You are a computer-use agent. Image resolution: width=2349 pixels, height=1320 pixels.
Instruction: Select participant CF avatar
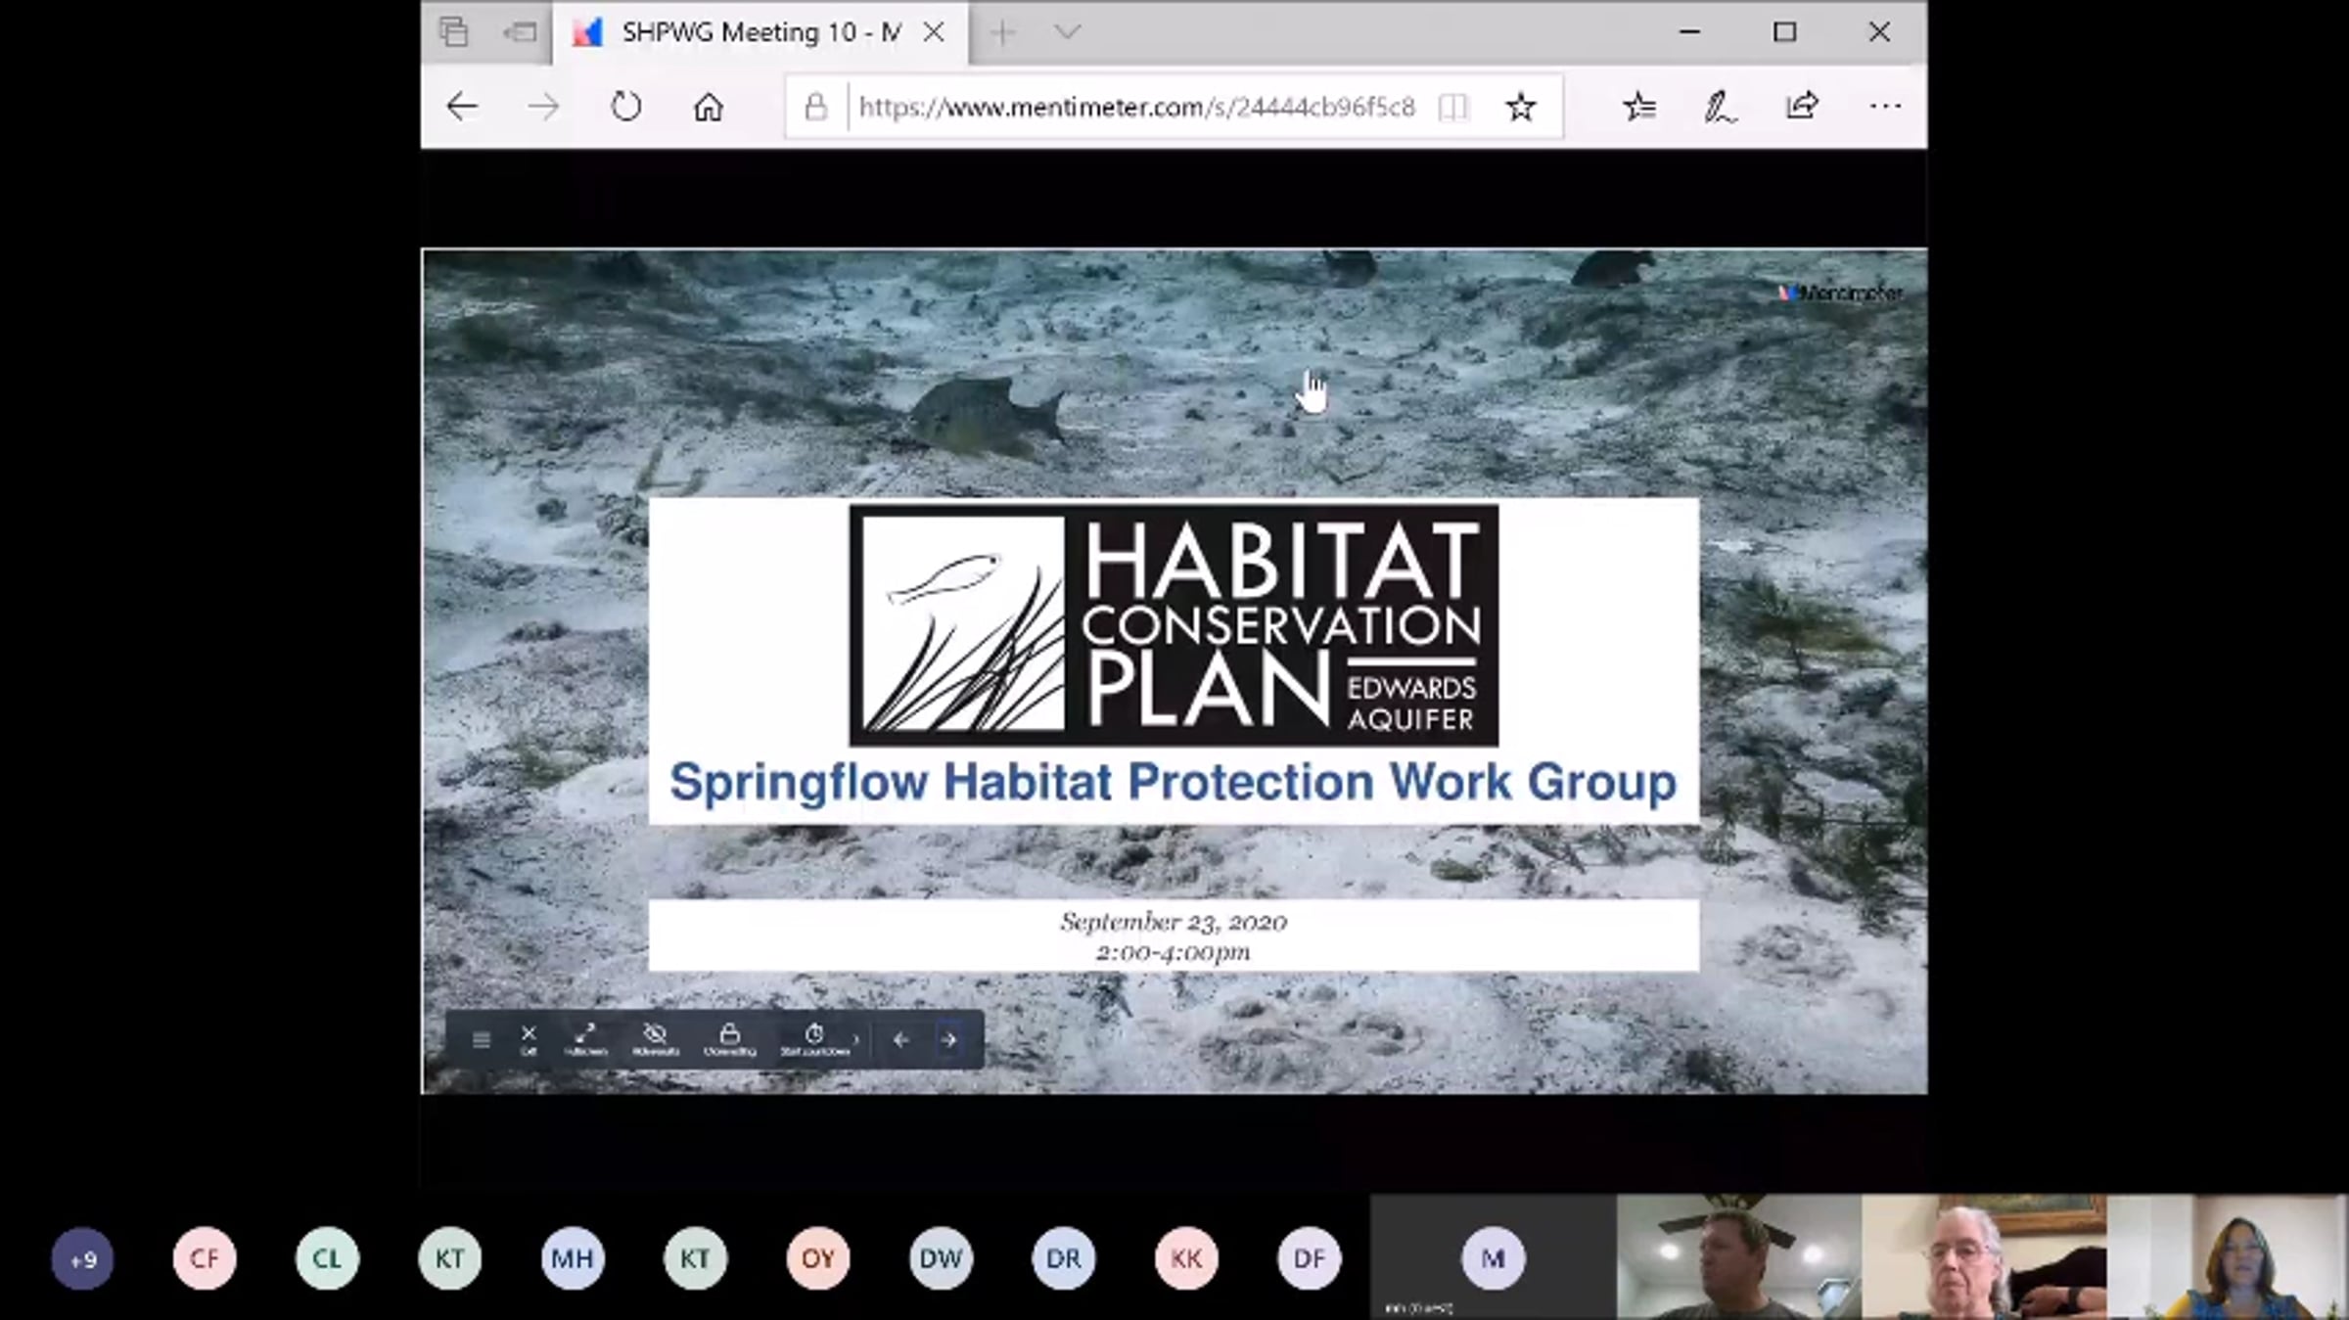(x=205, y=1258)
